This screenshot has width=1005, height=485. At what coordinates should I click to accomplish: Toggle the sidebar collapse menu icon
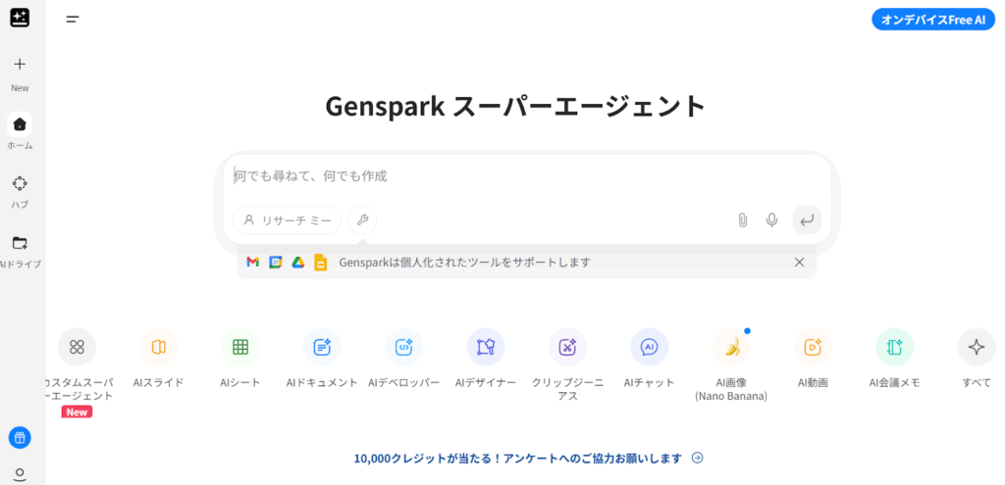click(73, 20)
